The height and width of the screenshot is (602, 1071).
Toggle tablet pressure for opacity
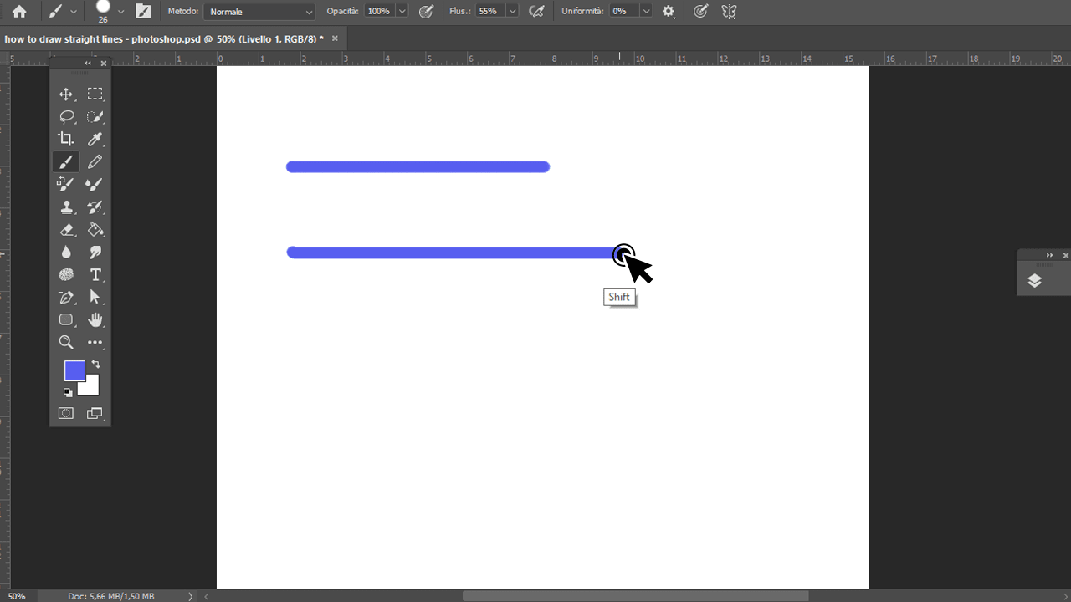click(x=426, y=11)
